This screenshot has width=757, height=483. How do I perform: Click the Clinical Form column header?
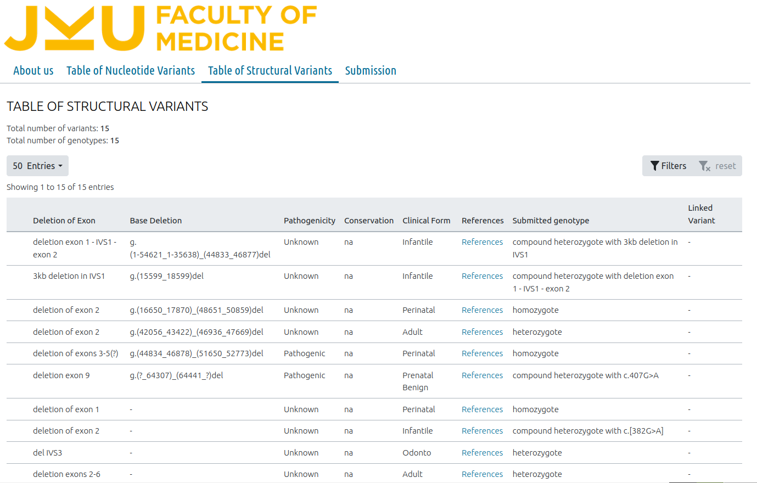(426, 221)
